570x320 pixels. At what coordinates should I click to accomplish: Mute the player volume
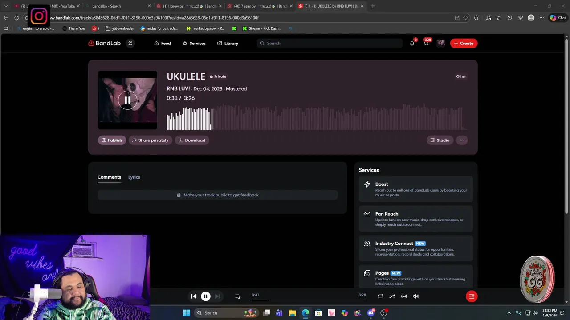pos(416,296)
